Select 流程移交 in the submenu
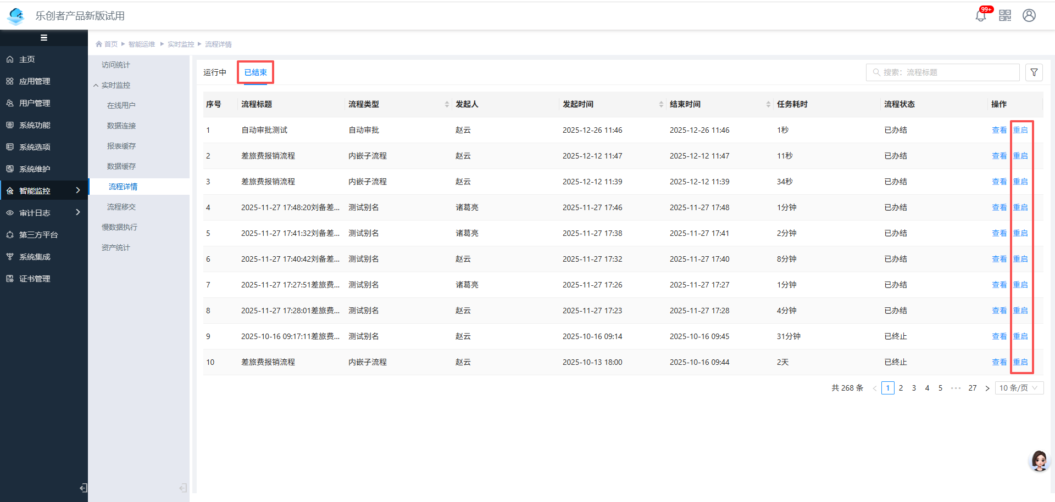Screen dimensions: 1055x502 121,207
